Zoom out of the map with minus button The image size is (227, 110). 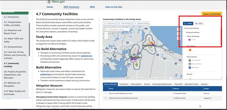[x=106, y=37]
